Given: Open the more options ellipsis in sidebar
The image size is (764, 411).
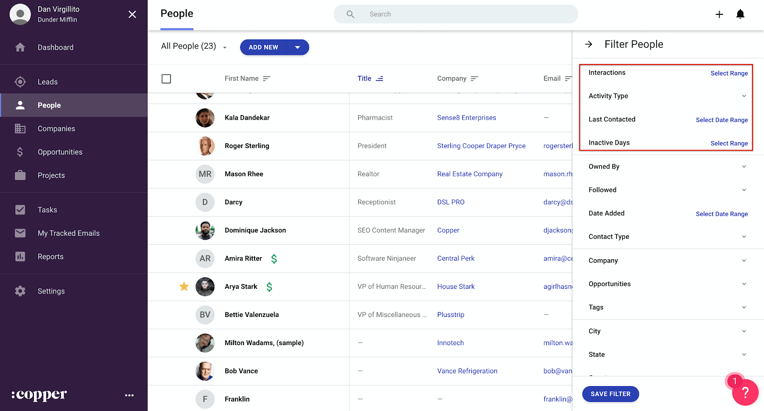Looking at the screenshot, I should pyautogui.click(x=129, y=395).
